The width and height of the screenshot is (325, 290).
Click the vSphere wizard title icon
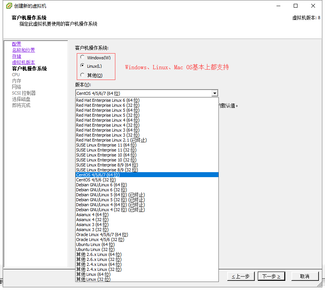point(9,6)
